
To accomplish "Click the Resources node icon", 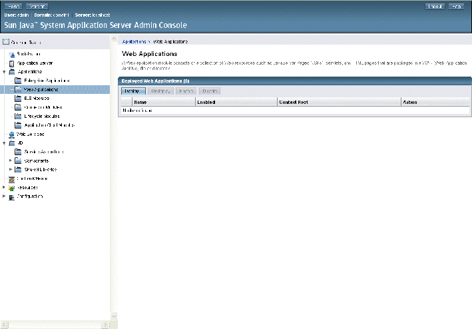I will point(12,188).
